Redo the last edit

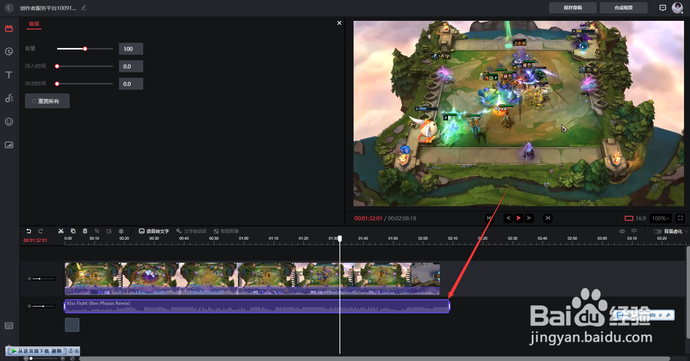pyautogui.click(x=41, y=231)
